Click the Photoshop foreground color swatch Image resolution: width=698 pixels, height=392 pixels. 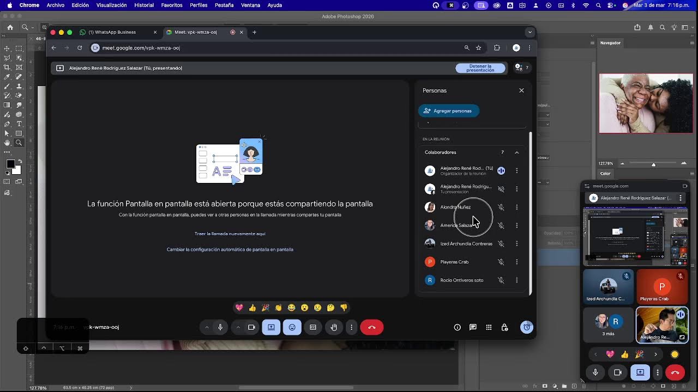10,164
